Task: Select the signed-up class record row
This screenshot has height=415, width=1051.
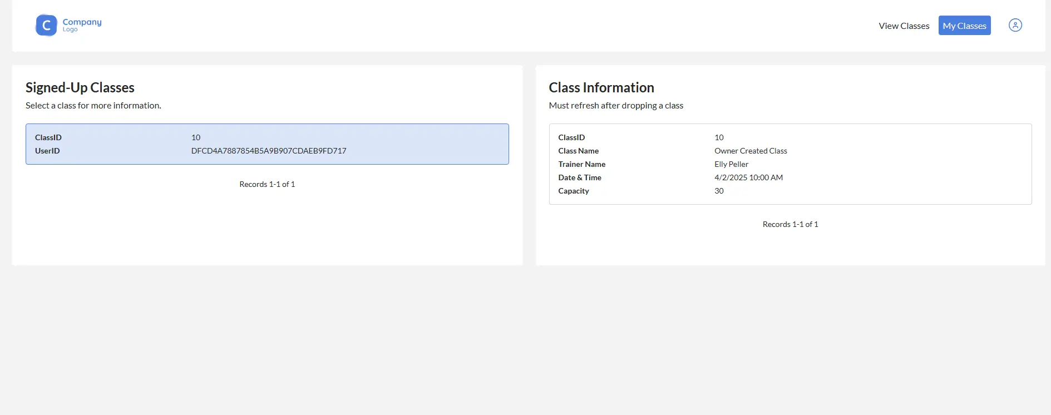Action: (267, 144)
